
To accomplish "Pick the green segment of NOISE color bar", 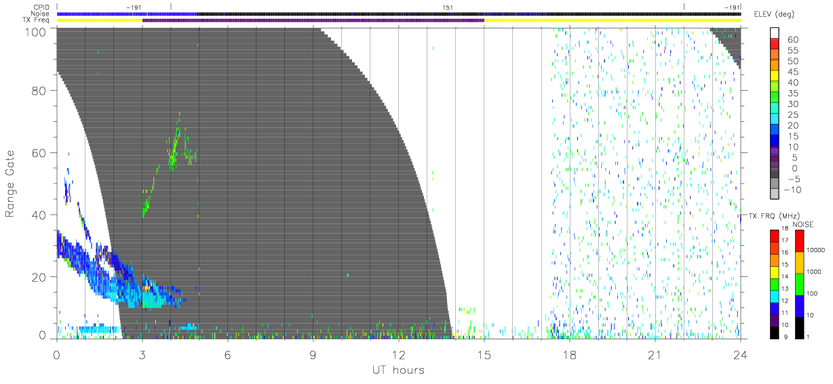I will [x=800, y=284].
